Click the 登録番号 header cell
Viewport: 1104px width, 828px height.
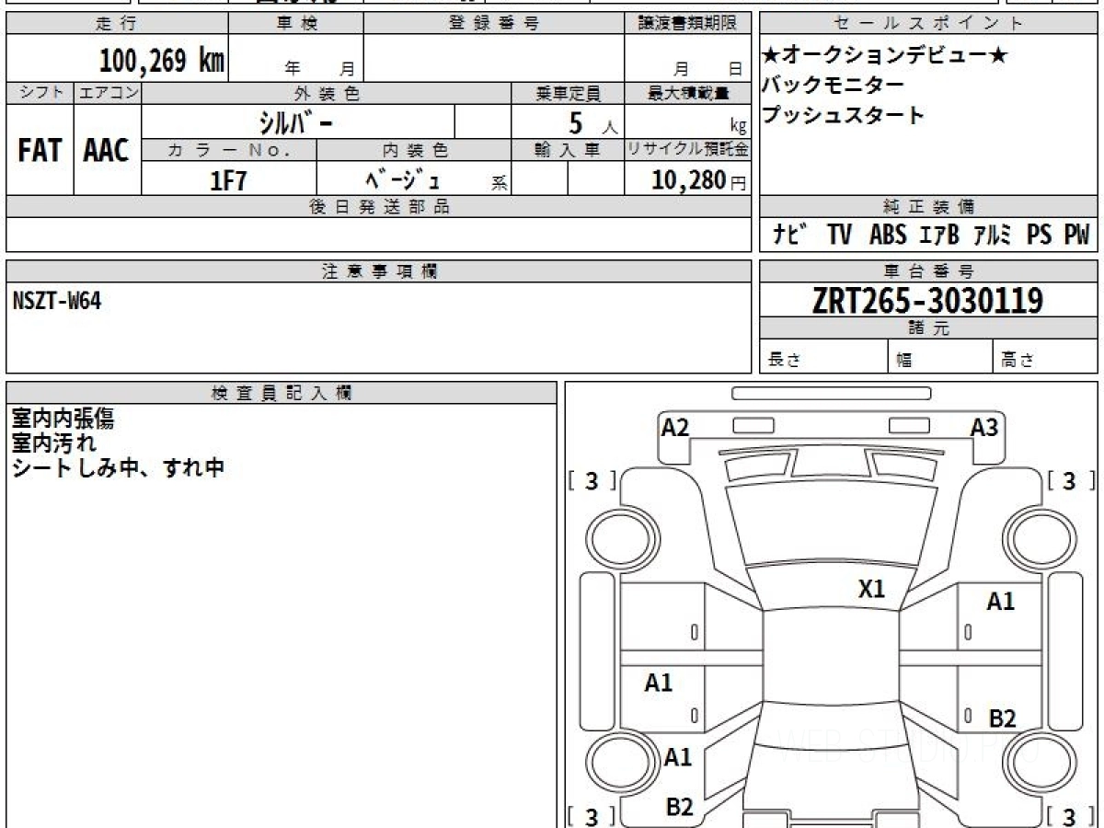[494, 24]
